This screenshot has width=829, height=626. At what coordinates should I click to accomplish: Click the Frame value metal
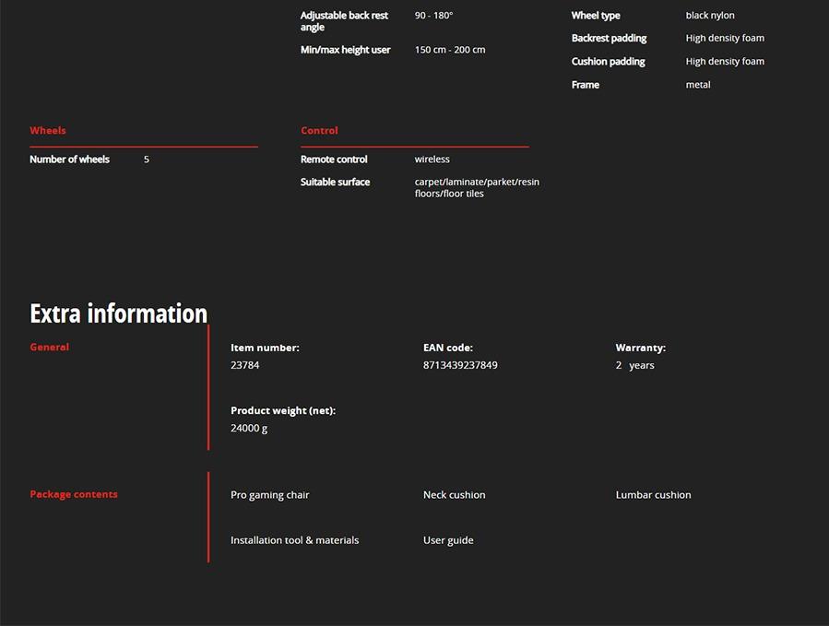(698, 85)
